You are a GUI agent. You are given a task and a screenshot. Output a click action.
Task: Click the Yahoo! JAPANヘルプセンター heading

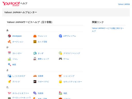click(21, 12)
